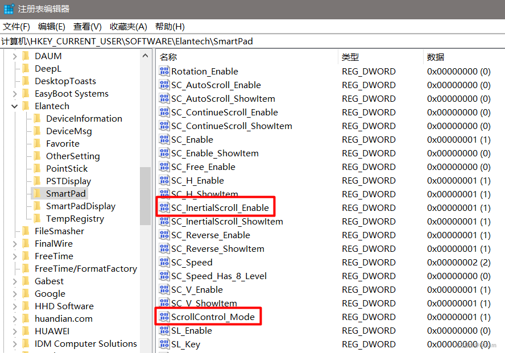Select the TempRegistry key
Screen dimensions: 505x353
pyautogui.click(x=75, y=219)
